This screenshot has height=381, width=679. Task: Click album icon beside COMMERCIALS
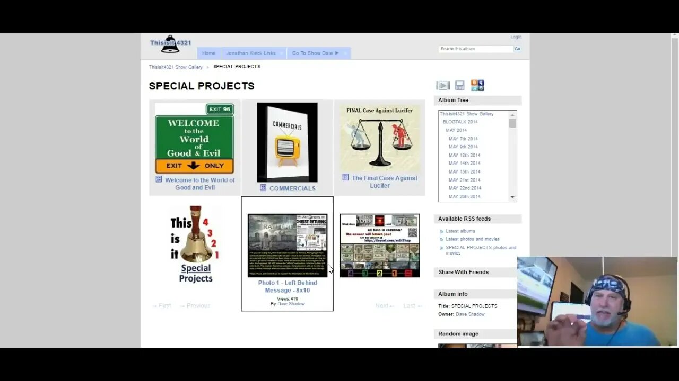point(263,187)
